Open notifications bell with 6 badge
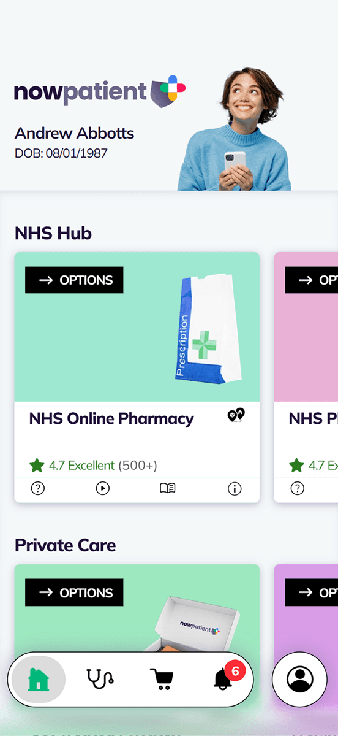The image size is (338, 736). click(225, 679)
